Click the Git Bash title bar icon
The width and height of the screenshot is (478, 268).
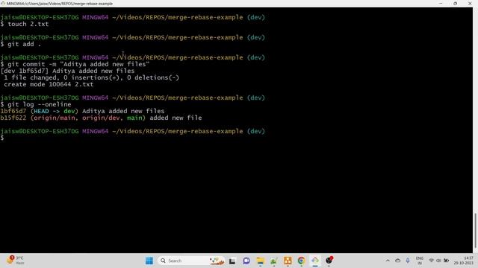[x=3, y=3]
